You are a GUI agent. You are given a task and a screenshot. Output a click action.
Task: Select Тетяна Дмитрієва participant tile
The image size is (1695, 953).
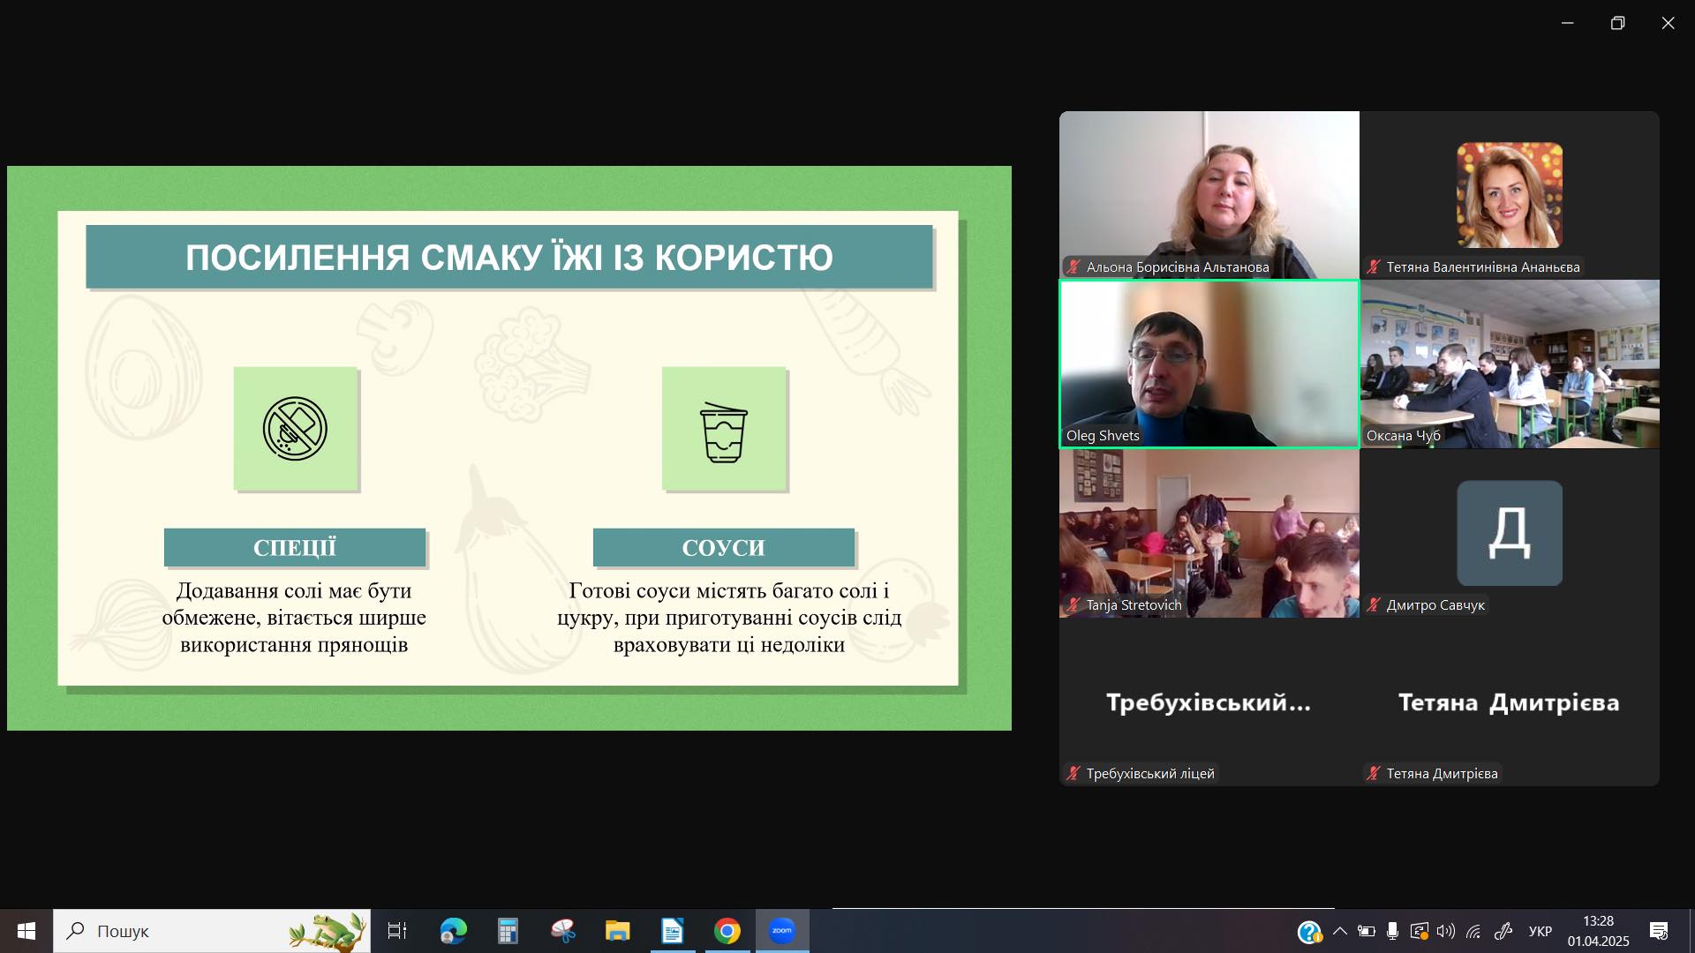1510,702
